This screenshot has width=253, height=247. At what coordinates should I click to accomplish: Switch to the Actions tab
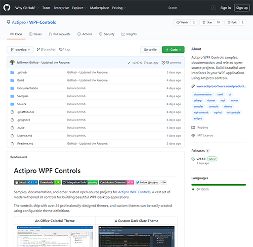coord(84,34)
